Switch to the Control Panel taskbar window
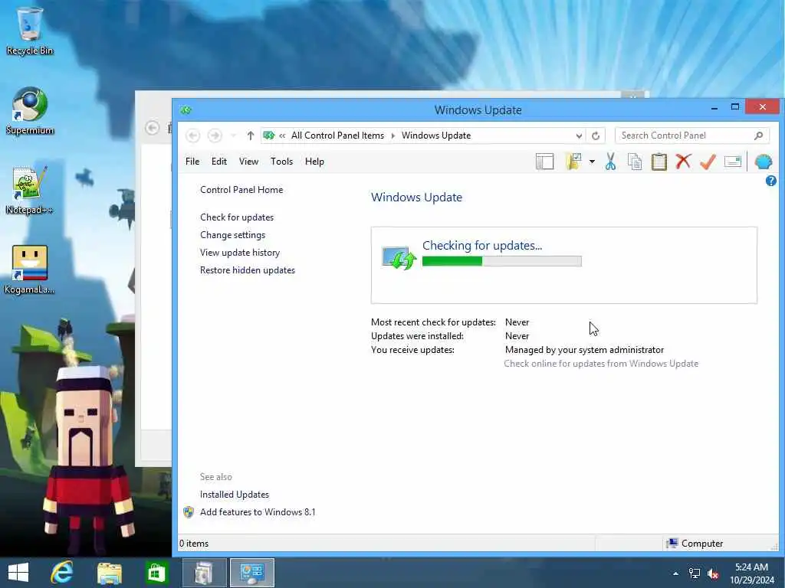 pos(251,573)
